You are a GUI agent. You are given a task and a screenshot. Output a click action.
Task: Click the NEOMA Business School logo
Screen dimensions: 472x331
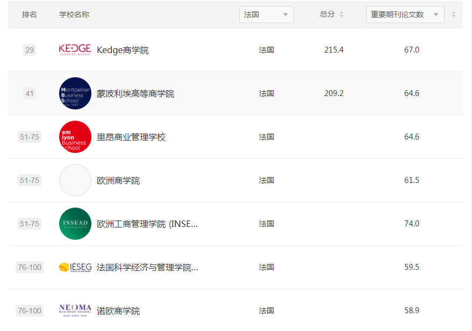pyautogui.click(x=75, y=311)
